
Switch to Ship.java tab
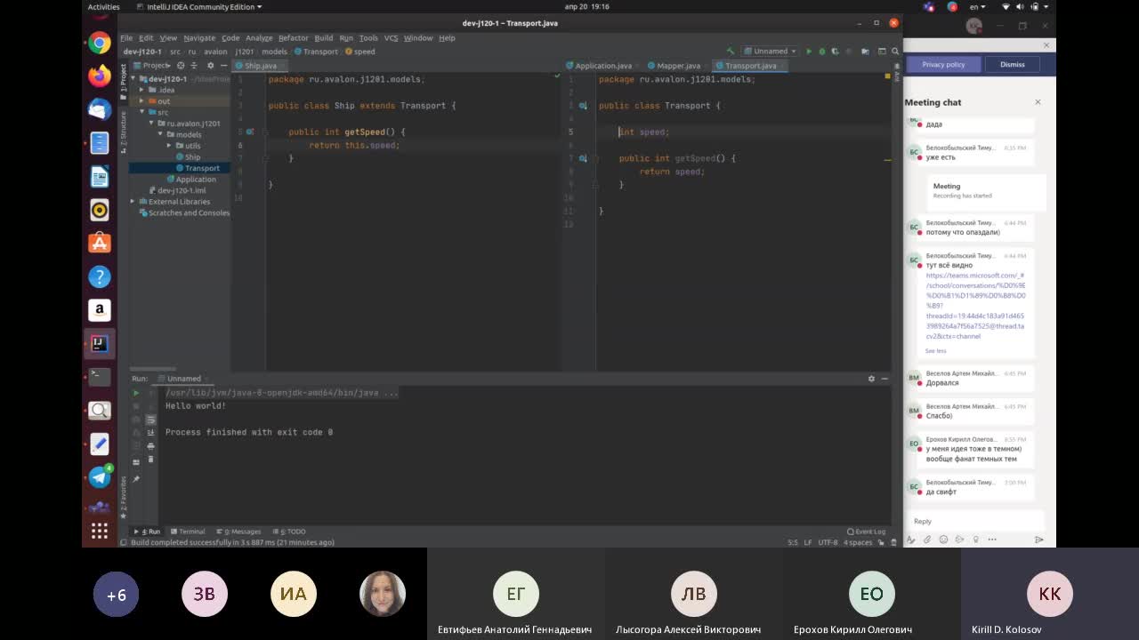point(261,66)
